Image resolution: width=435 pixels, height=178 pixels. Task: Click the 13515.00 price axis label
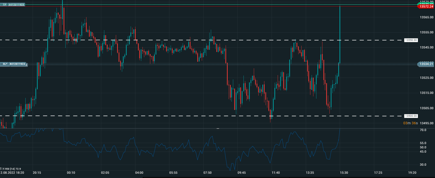point(426,93)
